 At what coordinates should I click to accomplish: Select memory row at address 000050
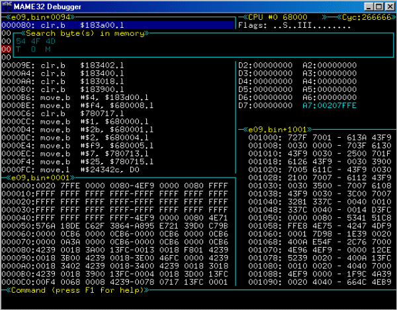[x=116, y=225]
